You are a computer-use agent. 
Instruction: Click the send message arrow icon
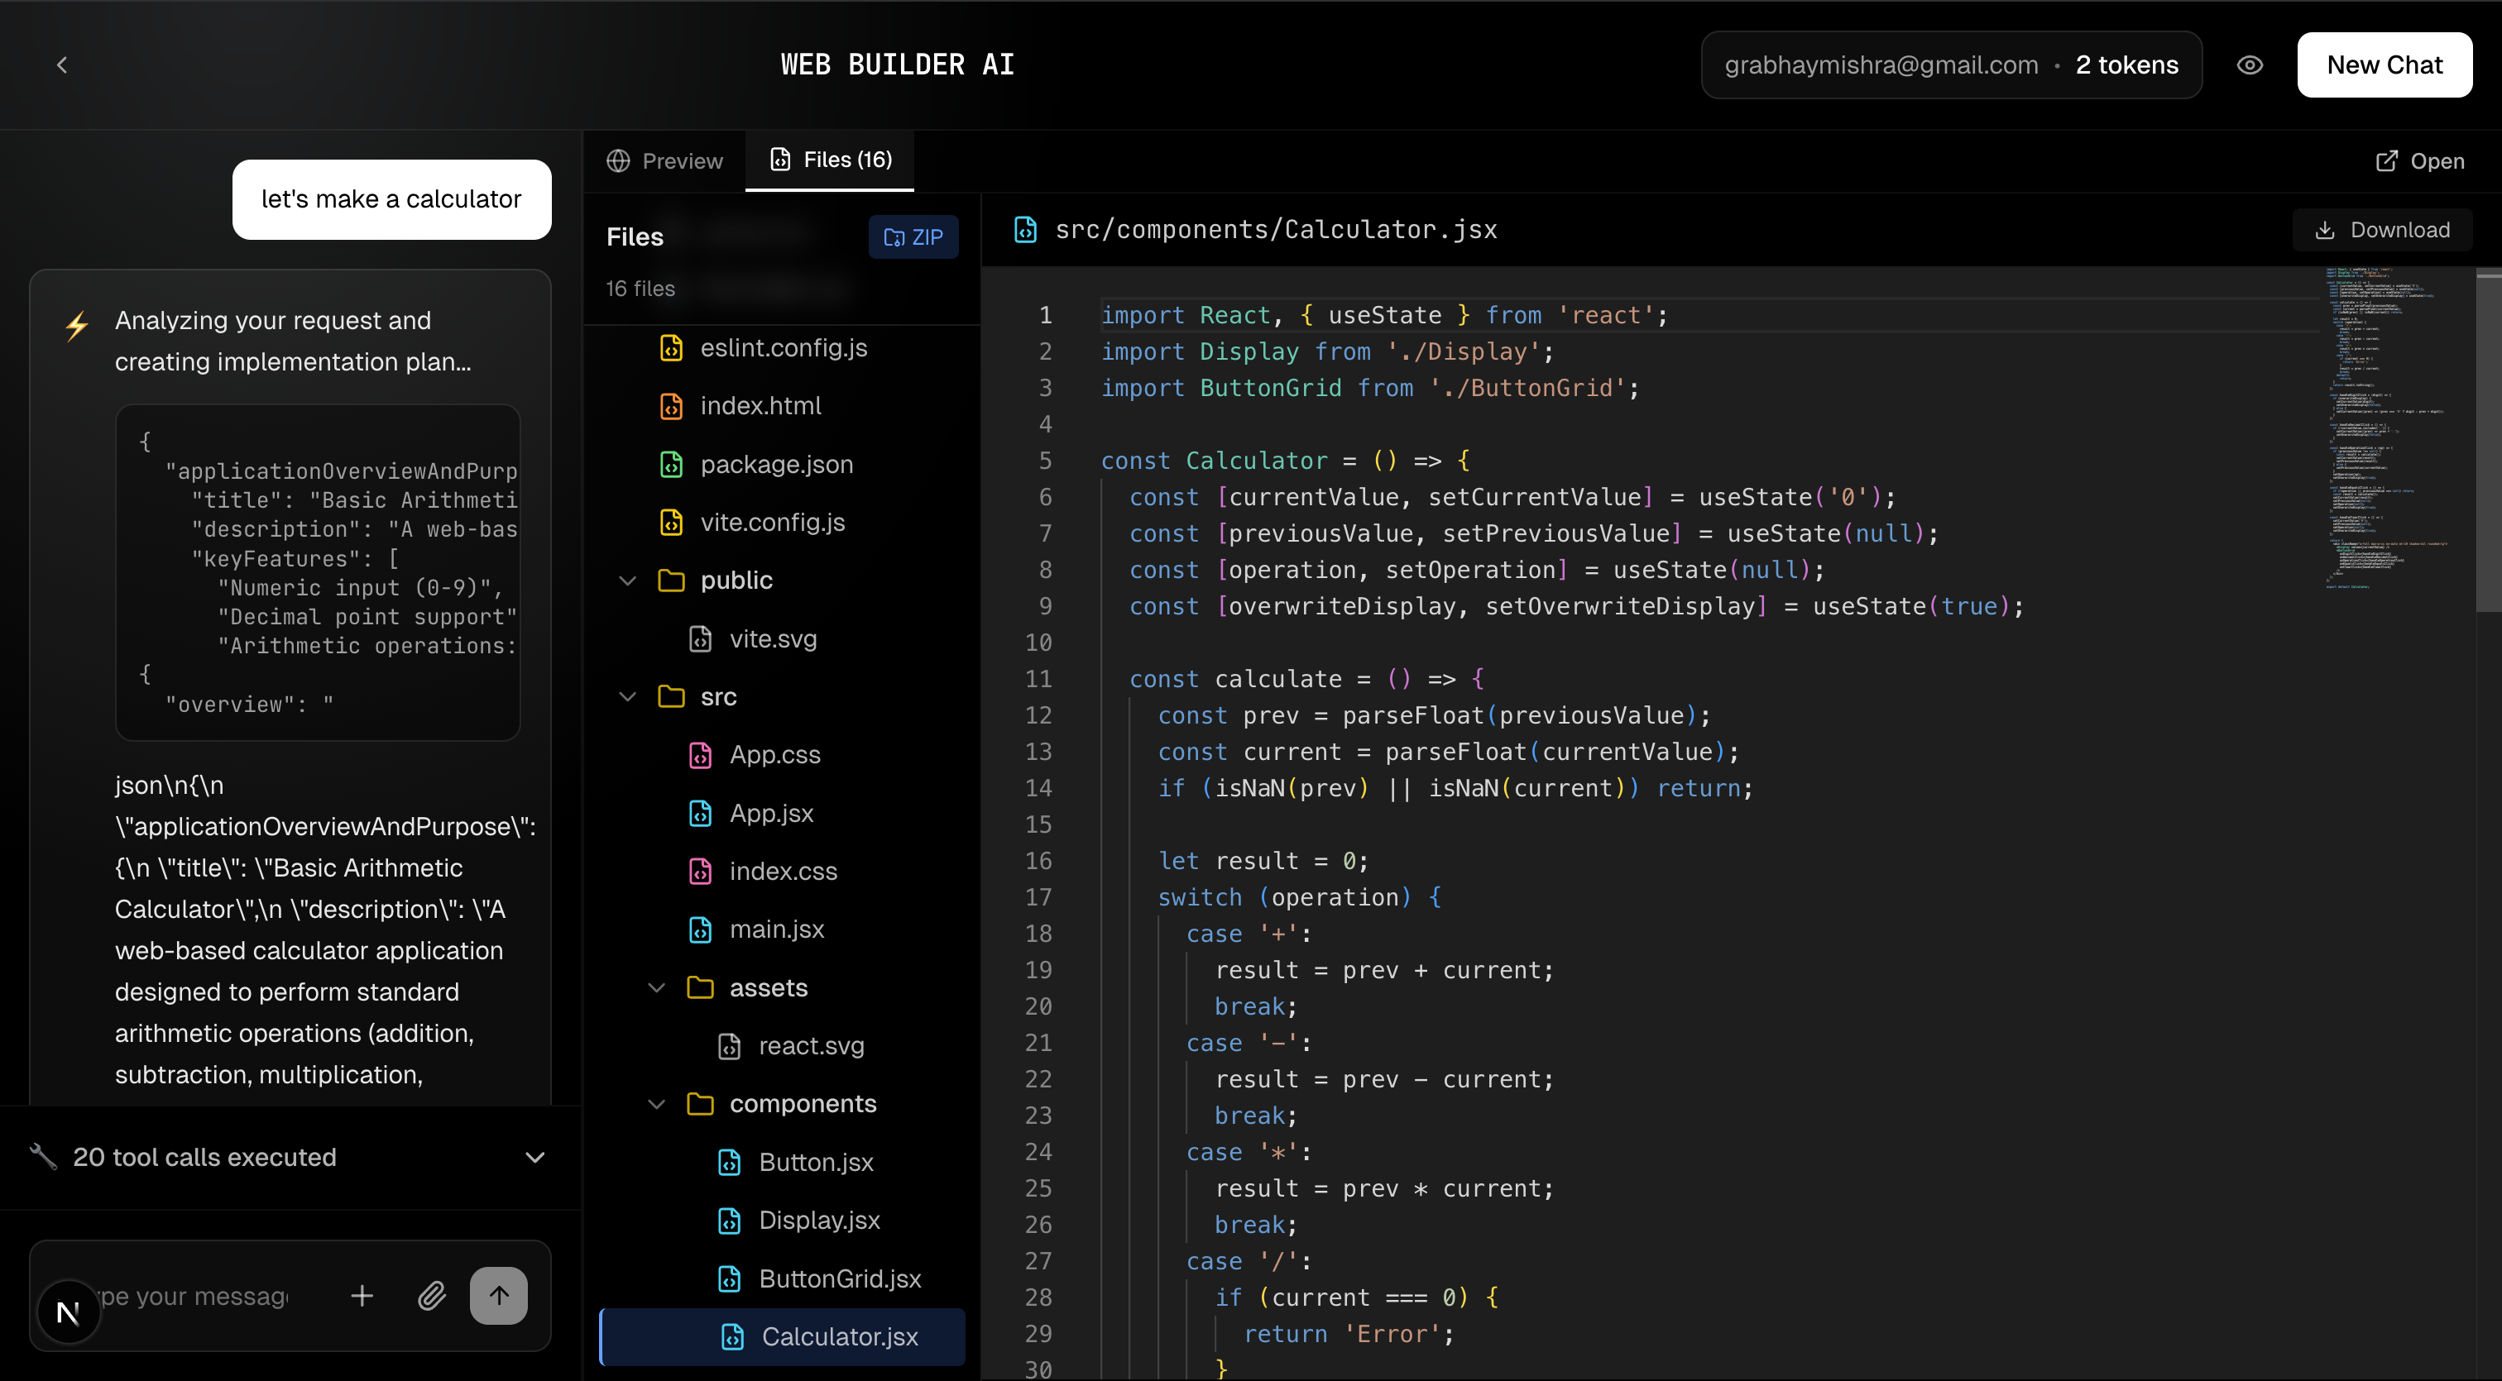tap(498, 1295)
